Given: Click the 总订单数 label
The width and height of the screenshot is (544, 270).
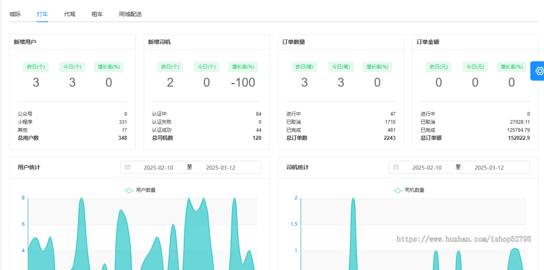Looking at the screenshot, I should tap(296, 138).
